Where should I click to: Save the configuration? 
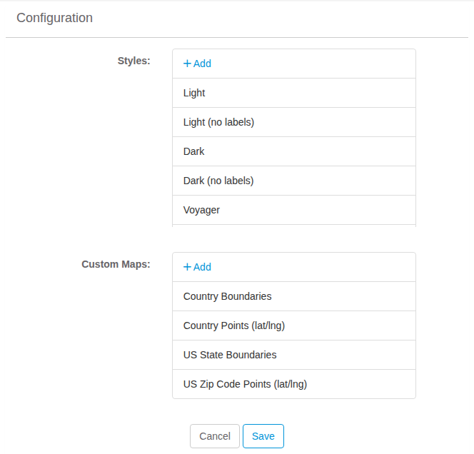263,436
